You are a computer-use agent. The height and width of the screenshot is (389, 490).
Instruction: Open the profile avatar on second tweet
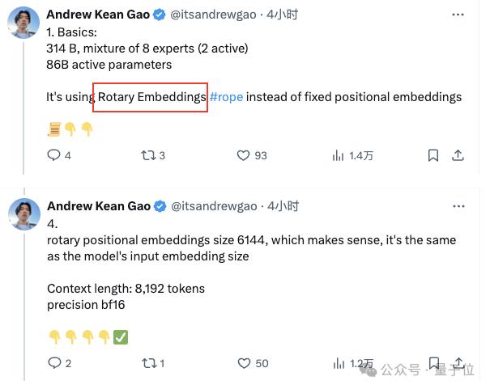click(24, 214)
